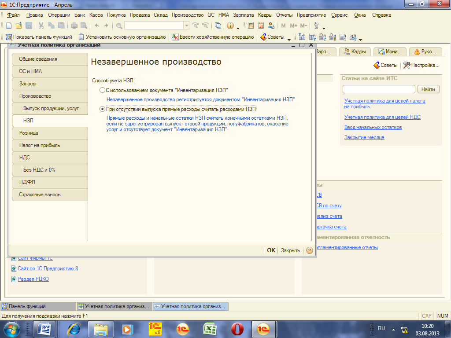
Task: Open the Кадры tab in function panel
Action: pos(355,51)
